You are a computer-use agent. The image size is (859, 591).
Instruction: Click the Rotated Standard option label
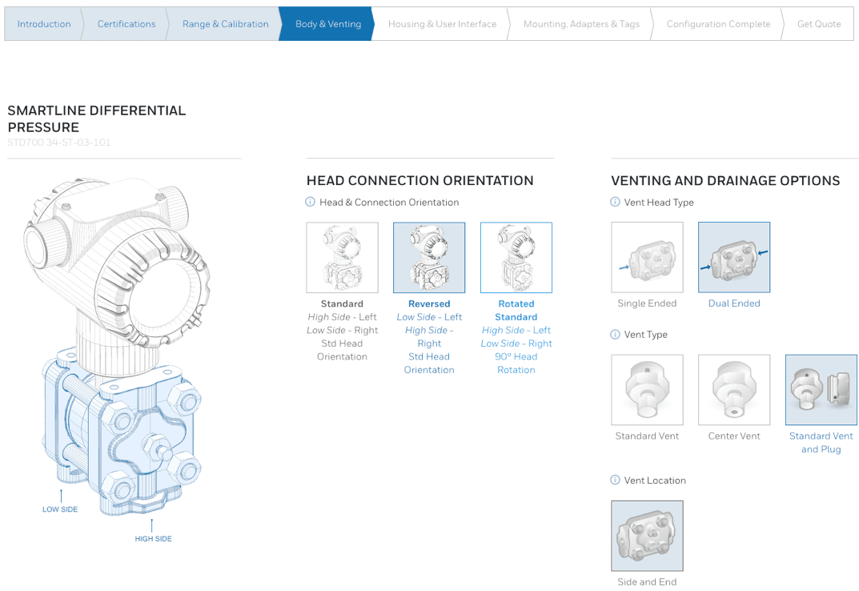coord(516,310)
